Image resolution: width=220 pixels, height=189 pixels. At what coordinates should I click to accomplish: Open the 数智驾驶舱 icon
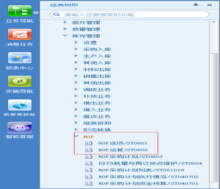(x=20, y=105)
